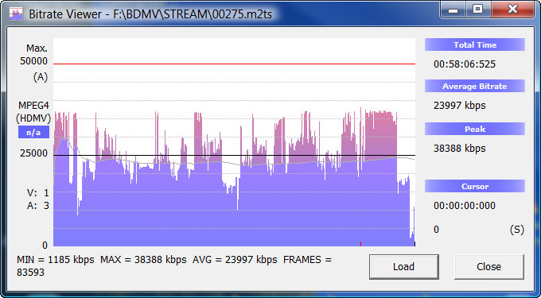
Task: Click the 38388 kbps peak value
Action: [x=460, y=149]
